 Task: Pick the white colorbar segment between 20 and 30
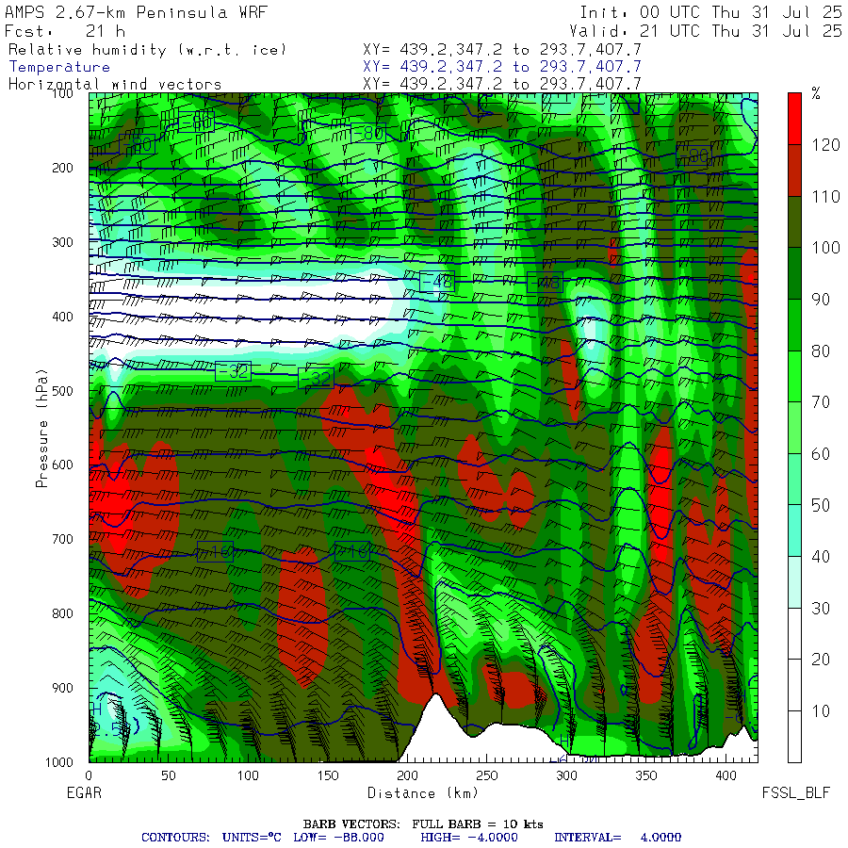[794, 633]
